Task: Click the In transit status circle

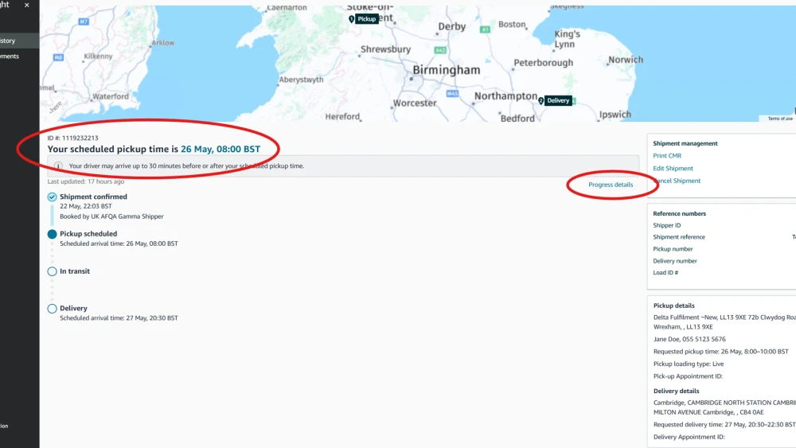Action: click(52, 271)
